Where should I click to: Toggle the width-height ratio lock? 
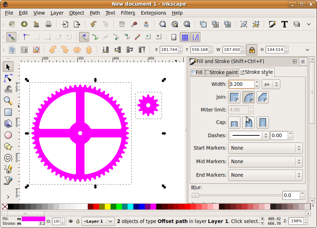coord(252,50)
